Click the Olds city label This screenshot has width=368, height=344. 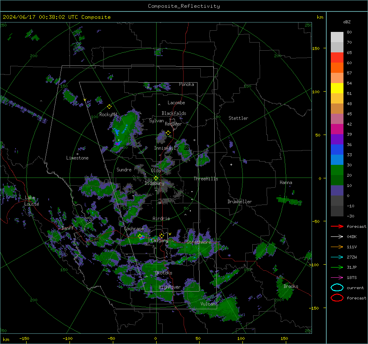156,171
